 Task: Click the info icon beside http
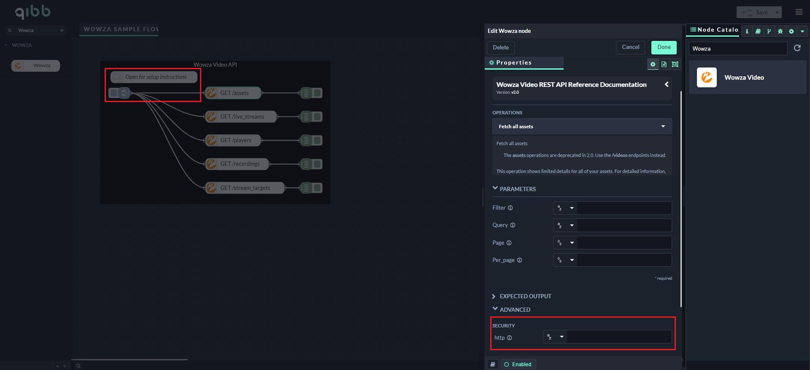[x=509, y=338]
